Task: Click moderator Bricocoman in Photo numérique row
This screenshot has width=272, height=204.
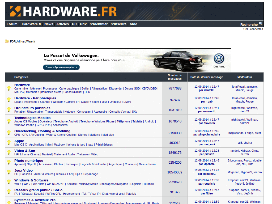Action: pos(235,161)
